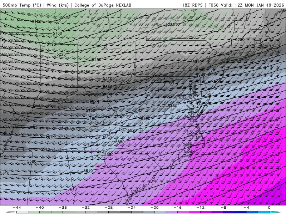This screenshot has width=286, height=214.
Task: Select the 5160 height contour label
Action: [58, 33]
